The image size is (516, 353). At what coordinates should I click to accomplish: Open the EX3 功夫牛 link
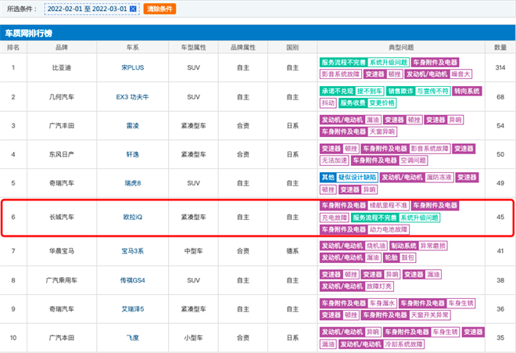133,97
